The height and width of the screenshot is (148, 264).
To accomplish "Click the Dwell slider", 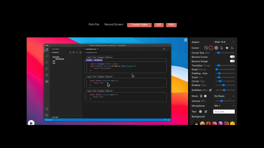I will (225, 69).
